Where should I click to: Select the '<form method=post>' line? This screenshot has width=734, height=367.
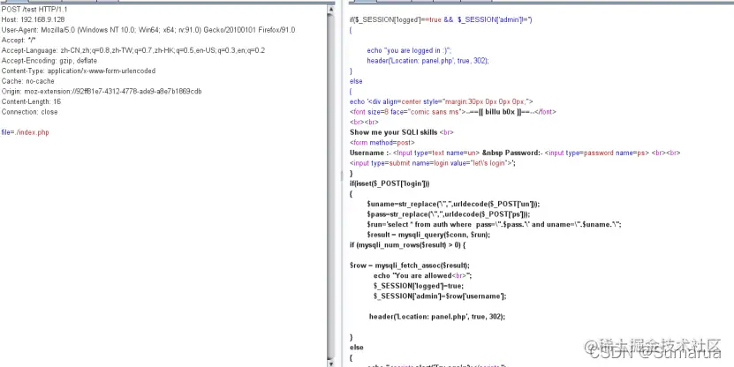coord(382,143)
